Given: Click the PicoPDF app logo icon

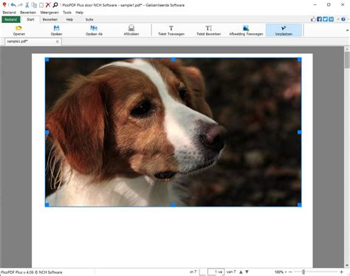Looking at the screenshot, I should tap(4, 4).
